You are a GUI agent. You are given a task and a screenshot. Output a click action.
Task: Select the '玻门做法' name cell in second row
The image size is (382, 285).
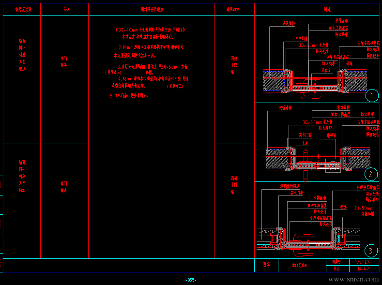pos(64,187)
